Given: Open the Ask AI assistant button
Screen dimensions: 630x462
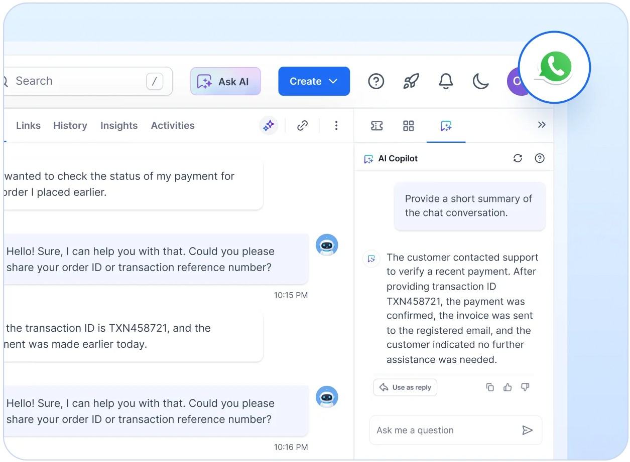Looking at the screenshot, I should (225, 81).
